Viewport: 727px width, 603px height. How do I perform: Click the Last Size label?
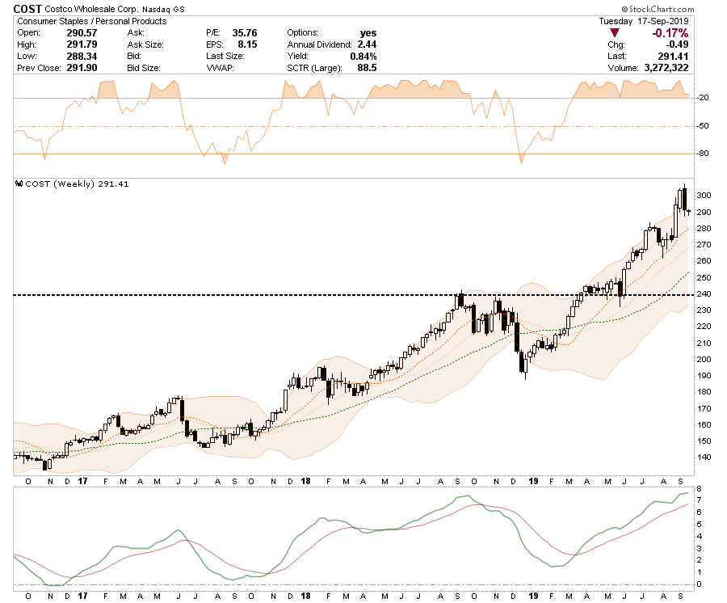225,56
